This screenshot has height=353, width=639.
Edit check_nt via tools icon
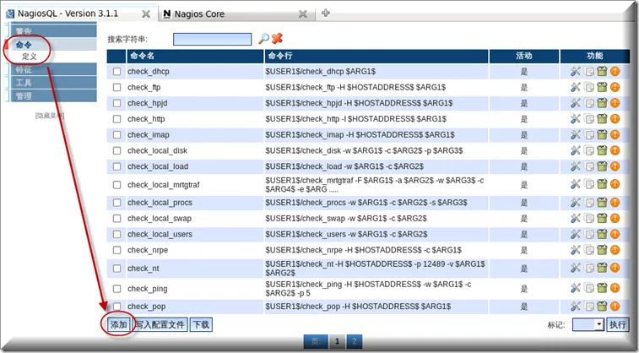(575, 269)
